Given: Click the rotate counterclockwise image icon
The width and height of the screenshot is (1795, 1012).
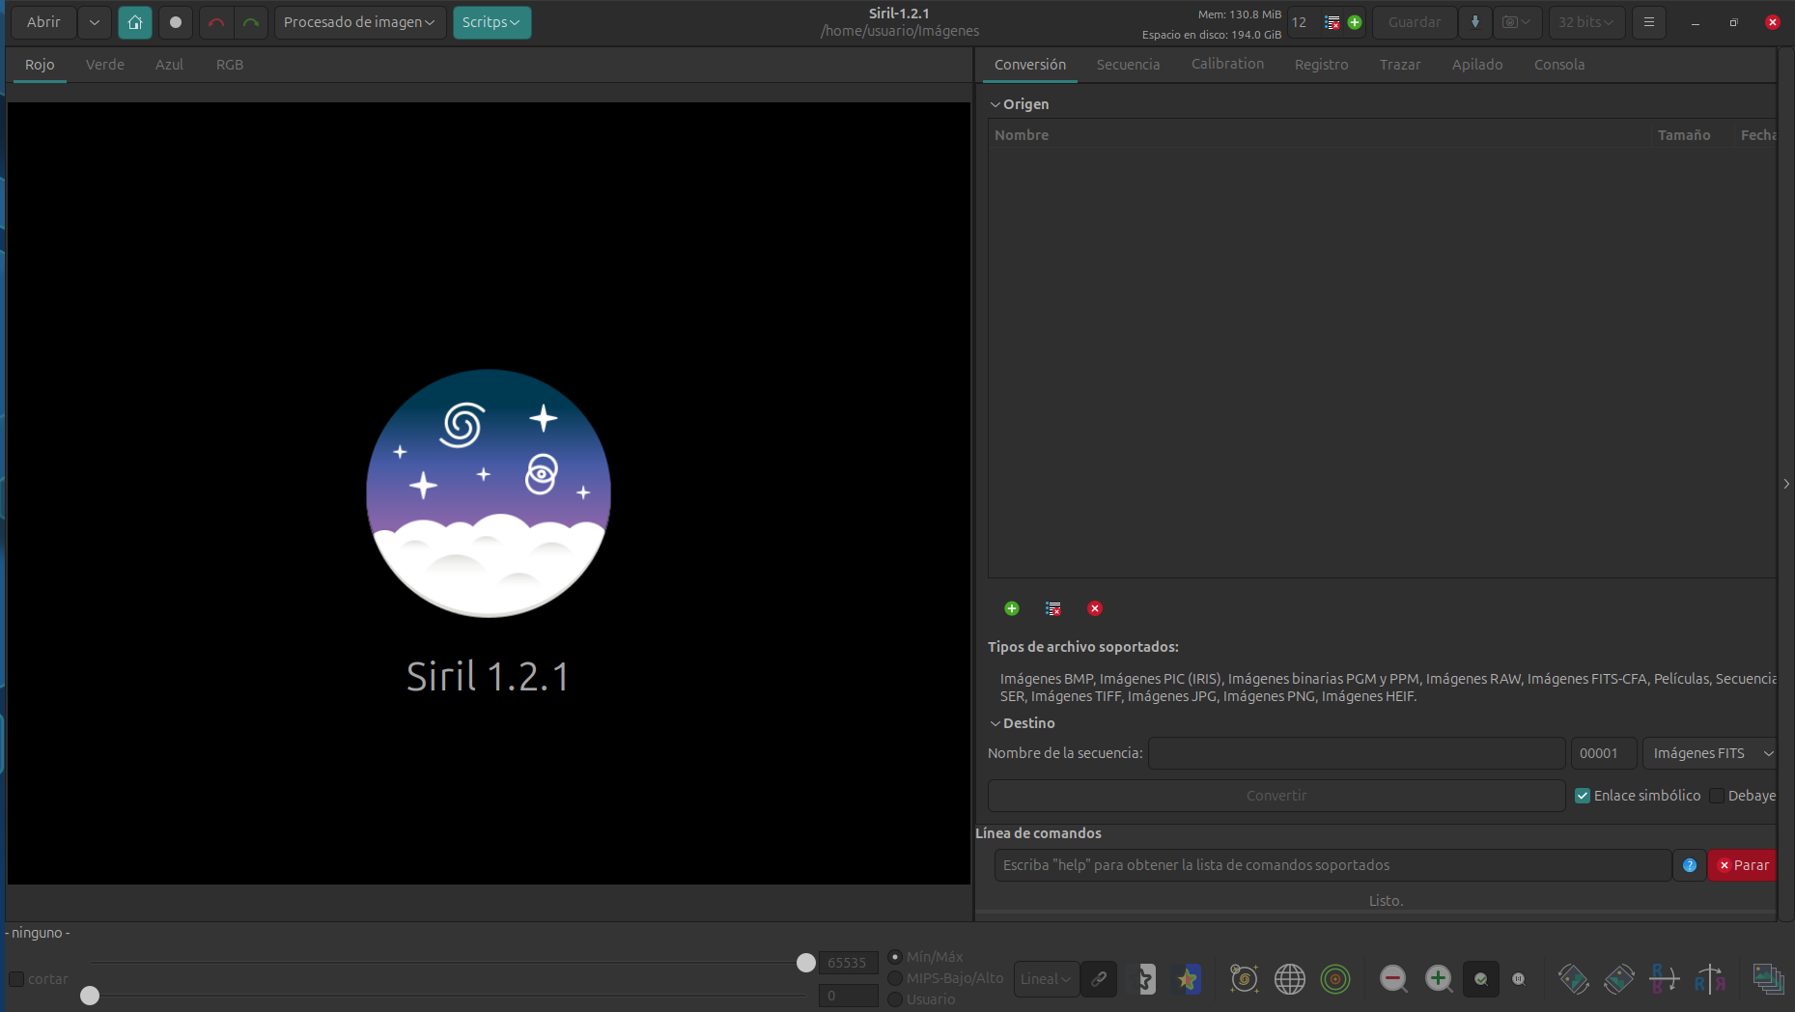Looking at the screenshot, I should click(x=1574, y=979).
